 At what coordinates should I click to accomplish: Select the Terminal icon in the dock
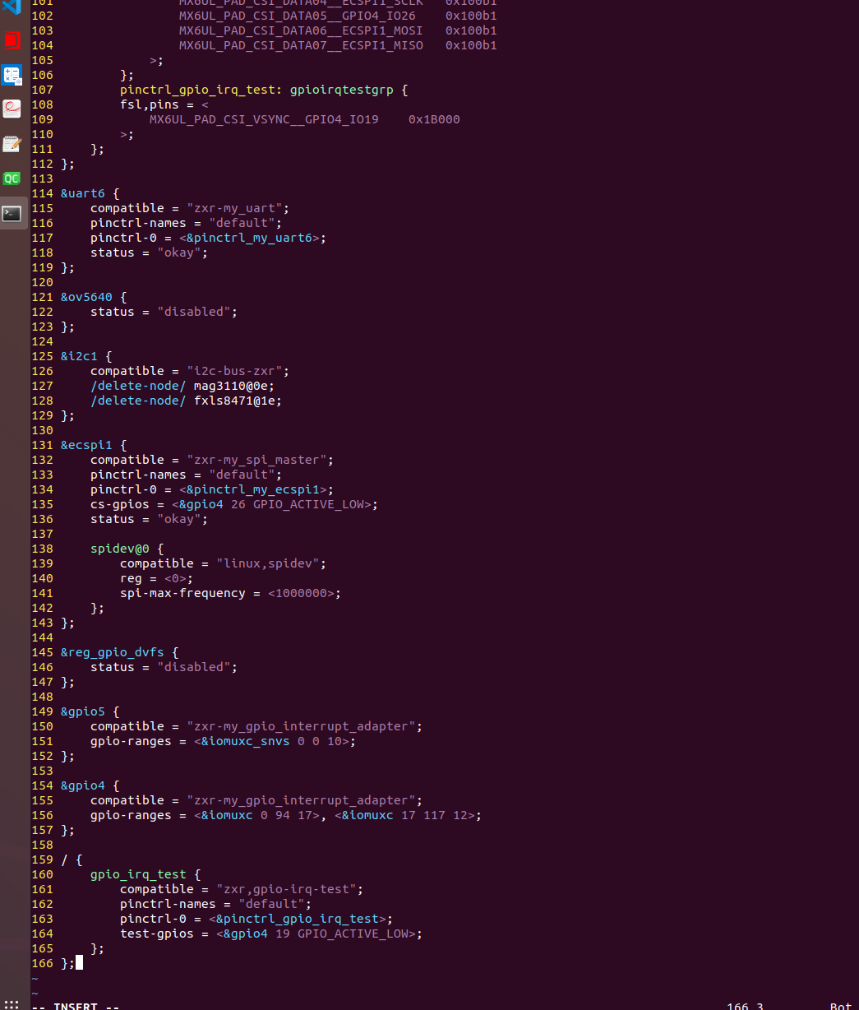tap(12, 214)
